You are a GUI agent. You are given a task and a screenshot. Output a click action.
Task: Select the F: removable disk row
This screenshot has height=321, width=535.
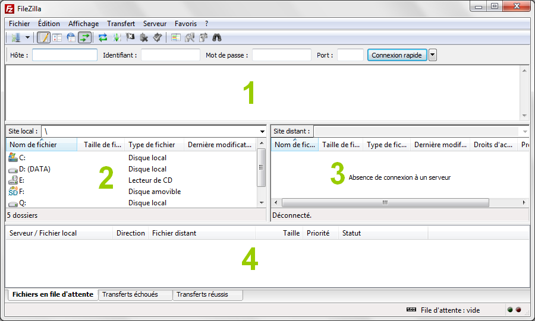pyautogui.click(x=131, y=191)
